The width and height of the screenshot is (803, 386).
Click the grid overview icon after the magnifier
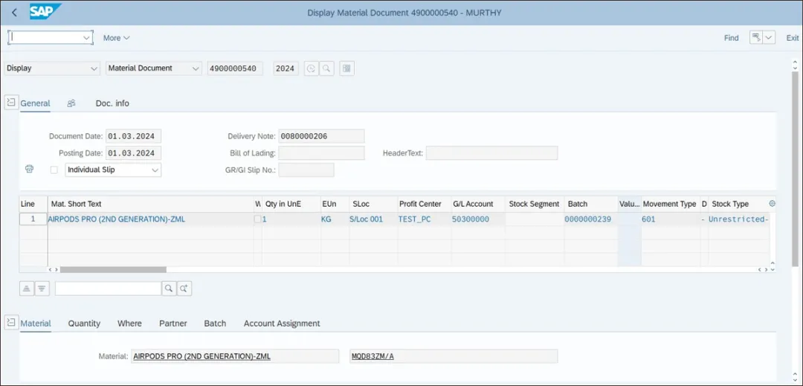tap(346, 68)
